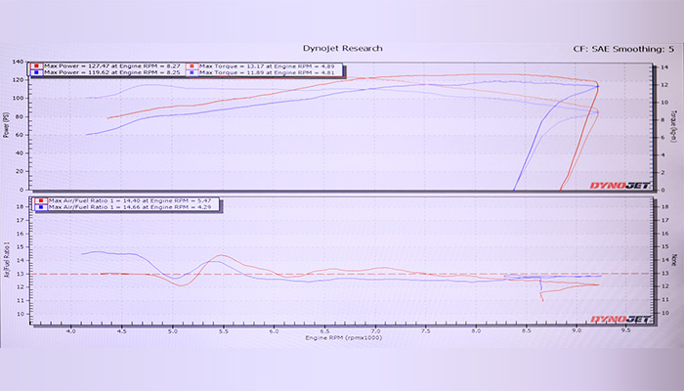Click the blue Max Power 119.62 legend marker
This screenshot has width=684, height=391.
tap(36, 71)
